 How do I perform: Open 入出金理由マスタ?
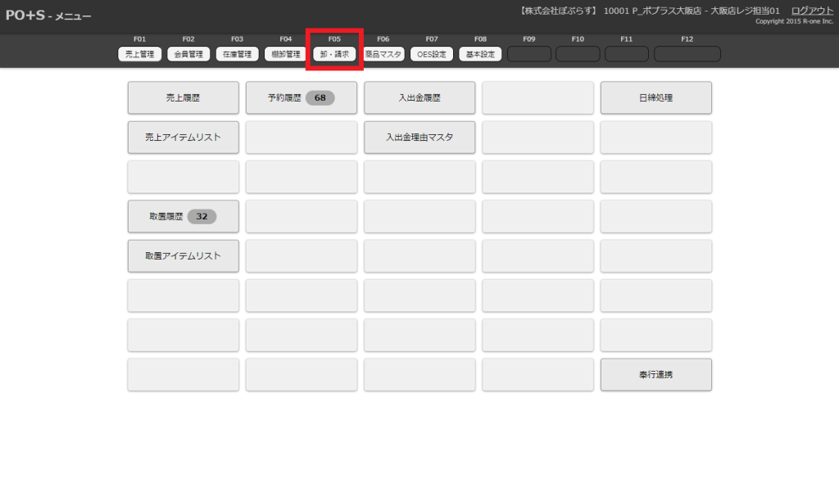[419, 138]
